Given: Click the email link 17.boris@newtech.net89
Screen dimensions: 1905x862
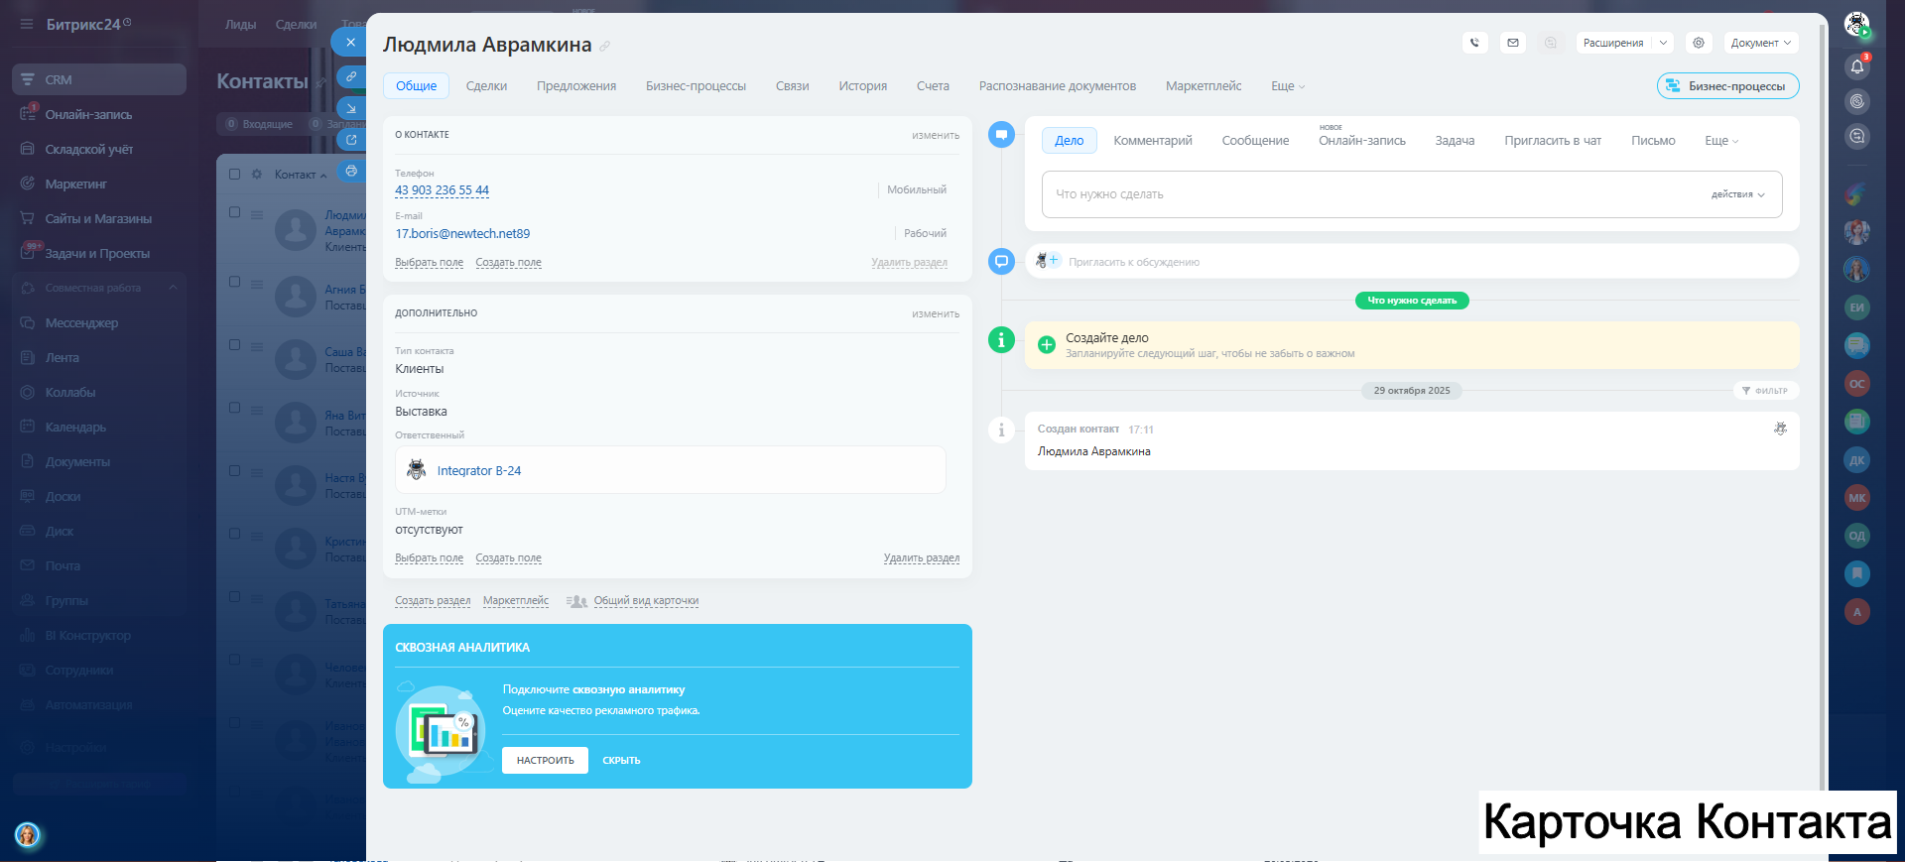Looking at the screenshot, I should (x=462, y=234).
